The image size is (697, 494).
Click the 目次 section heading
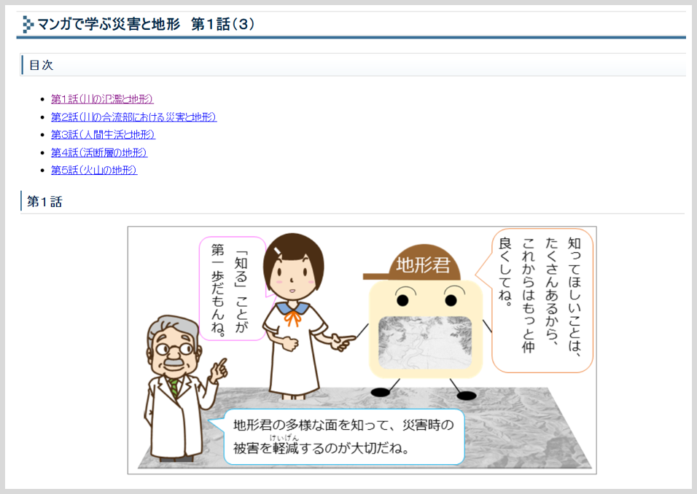pos(41,66)
